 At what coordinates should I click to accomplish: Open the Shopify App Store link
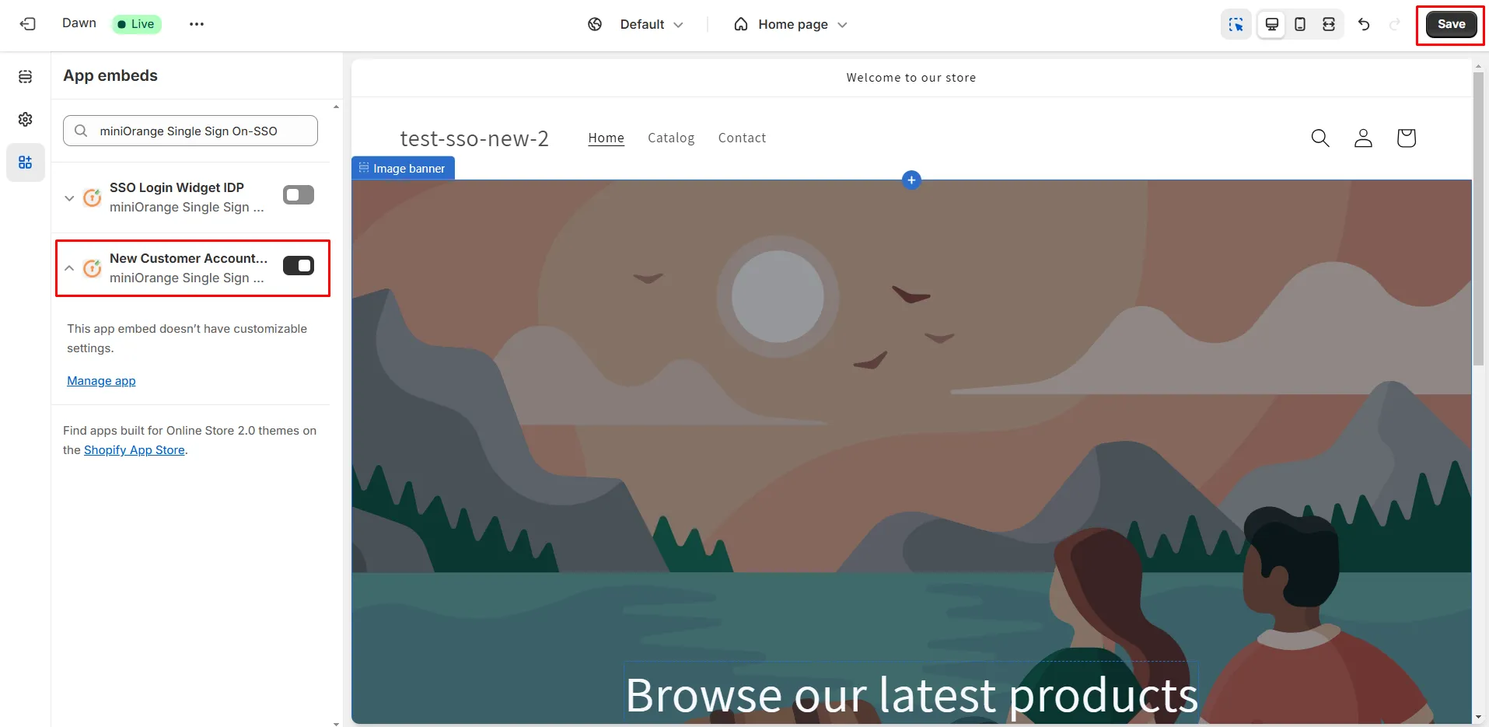tap(135, 450)
